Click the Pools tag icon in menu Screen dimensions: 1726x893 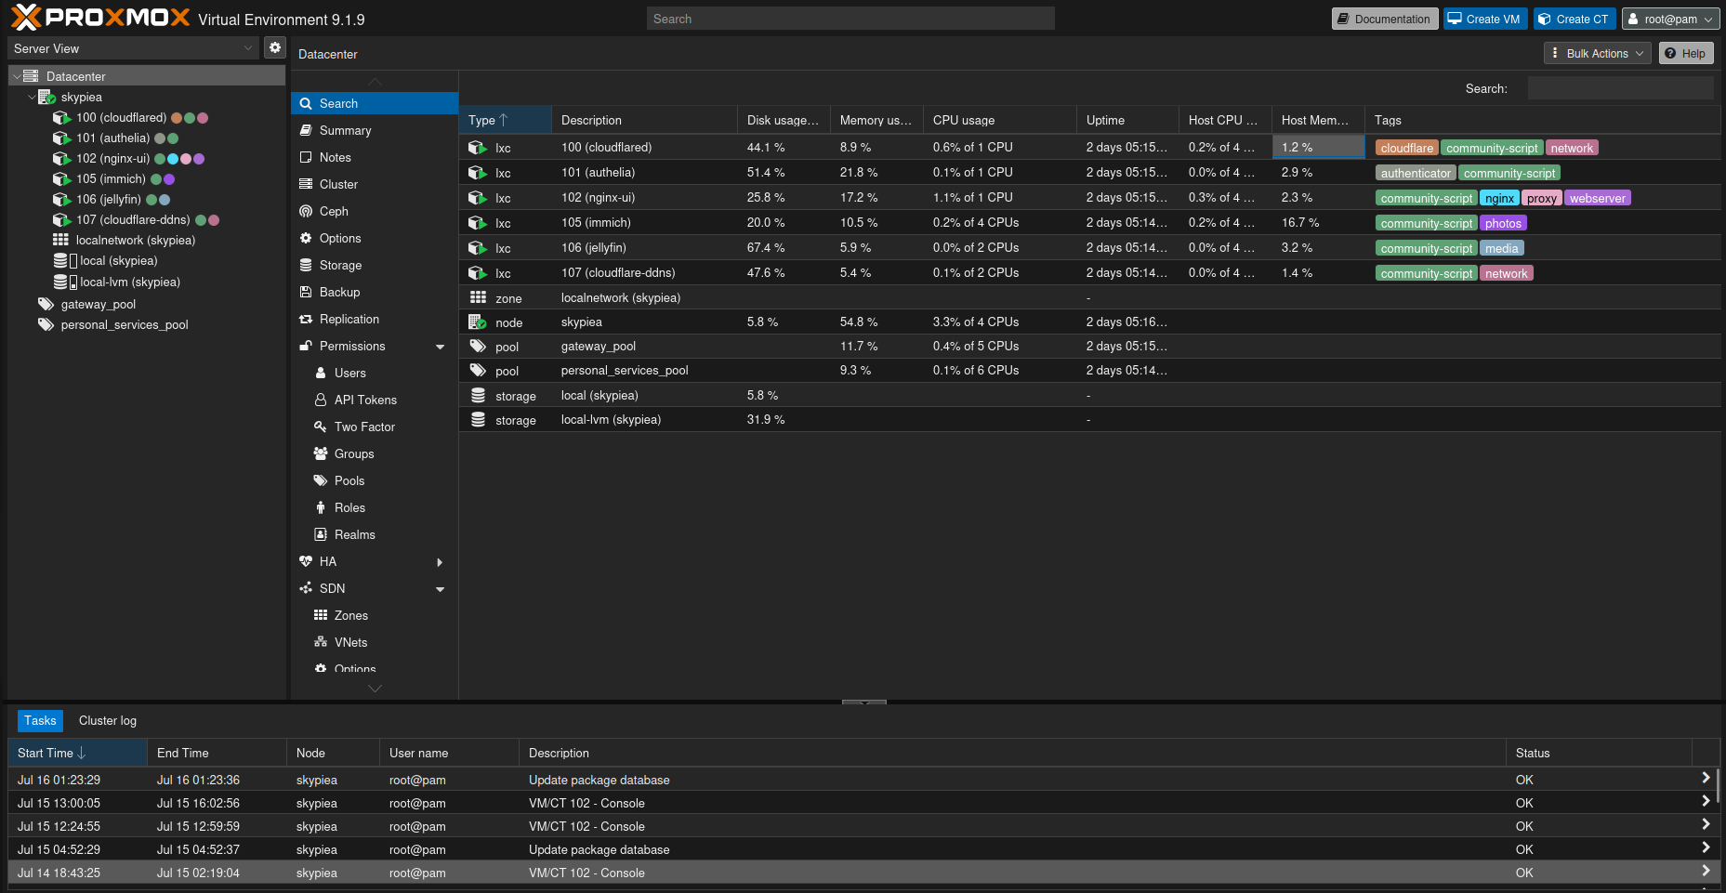321,480
